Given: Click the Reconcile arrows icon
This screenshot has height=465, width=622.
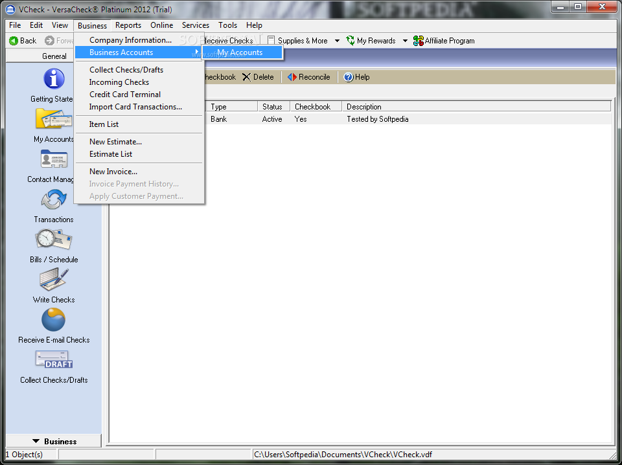Looking at the screenshot, I should [292, 77].
